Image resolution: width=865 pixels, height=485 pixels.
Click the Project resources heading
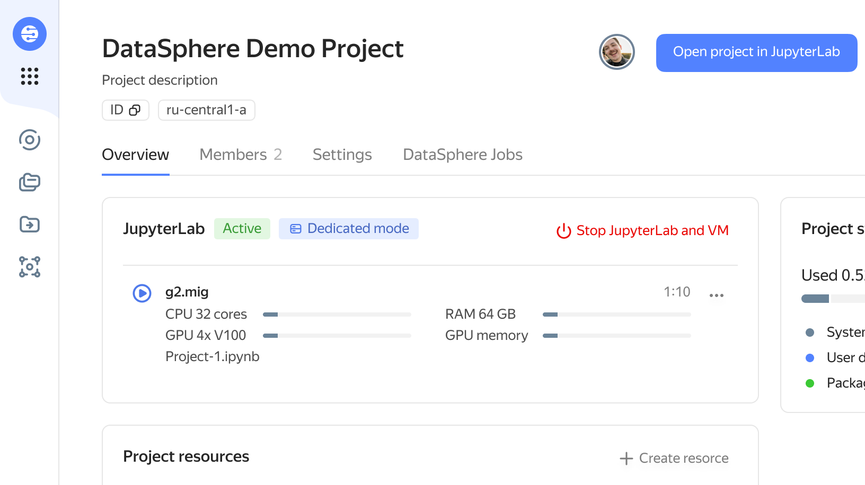pyautogui.click(x=186, y=456)
